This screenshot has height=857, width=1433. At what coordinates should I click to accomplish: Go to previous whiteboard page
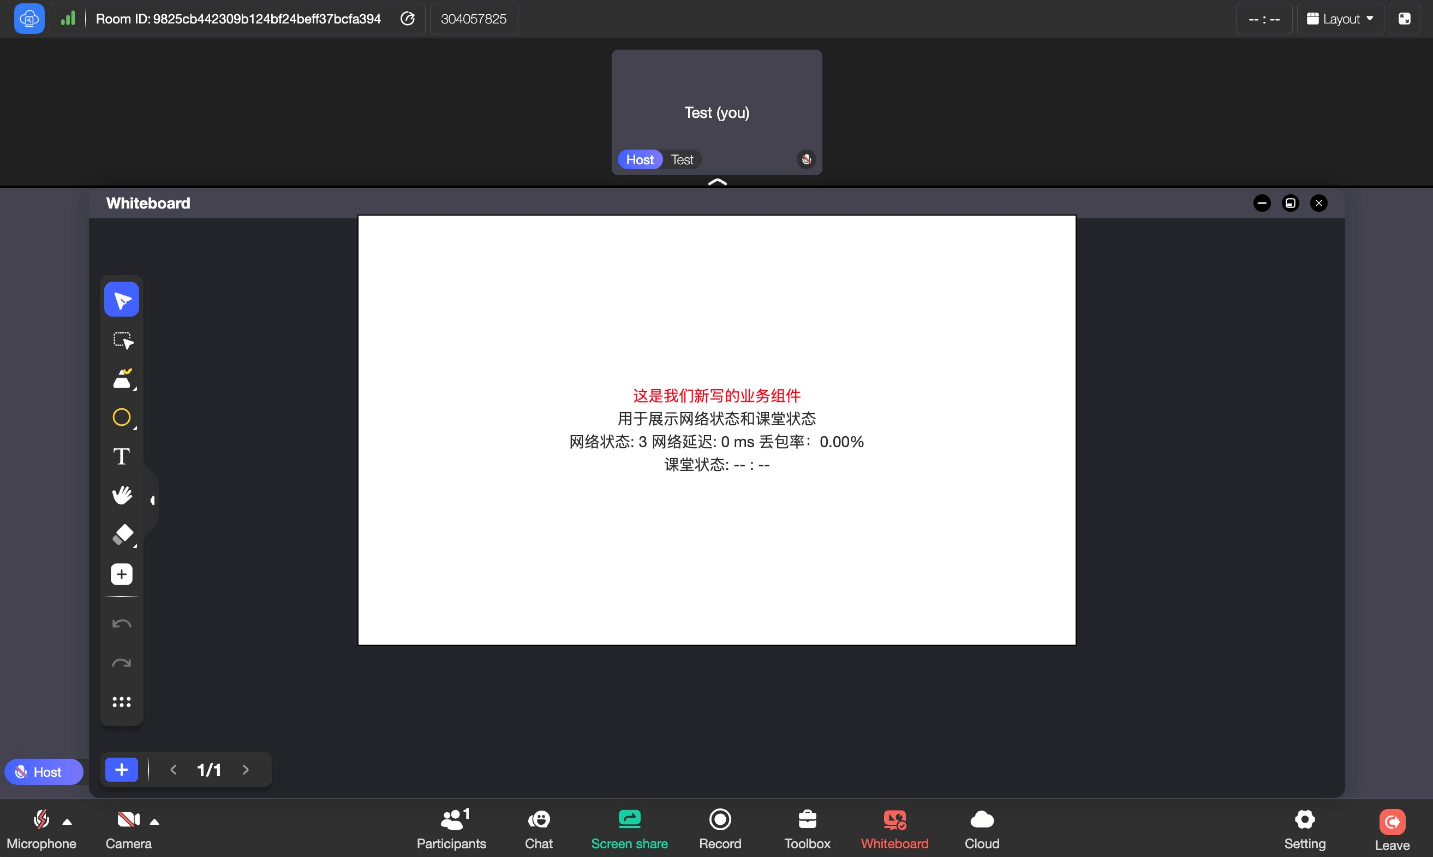[172, 770]
